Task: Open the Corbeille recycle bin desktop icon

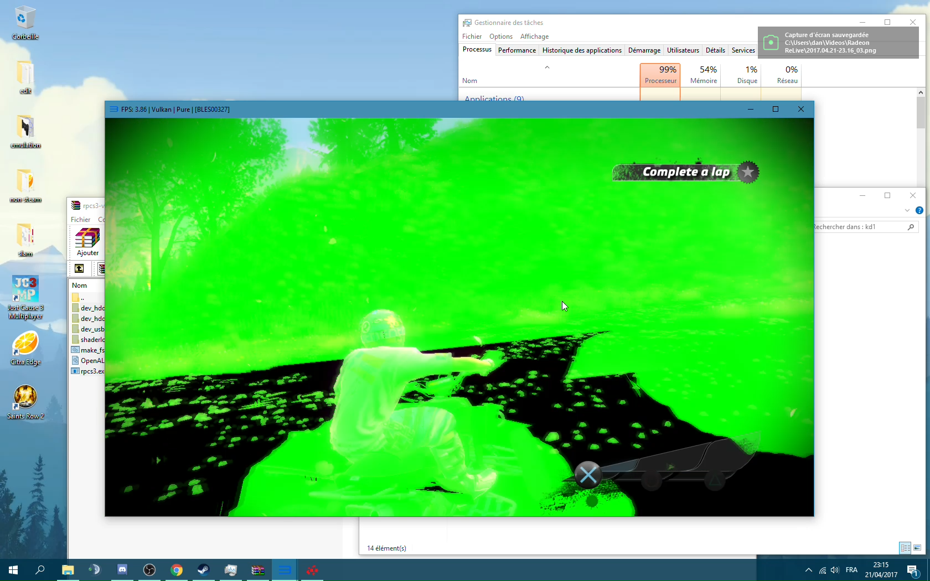Action: pos(25,23)
